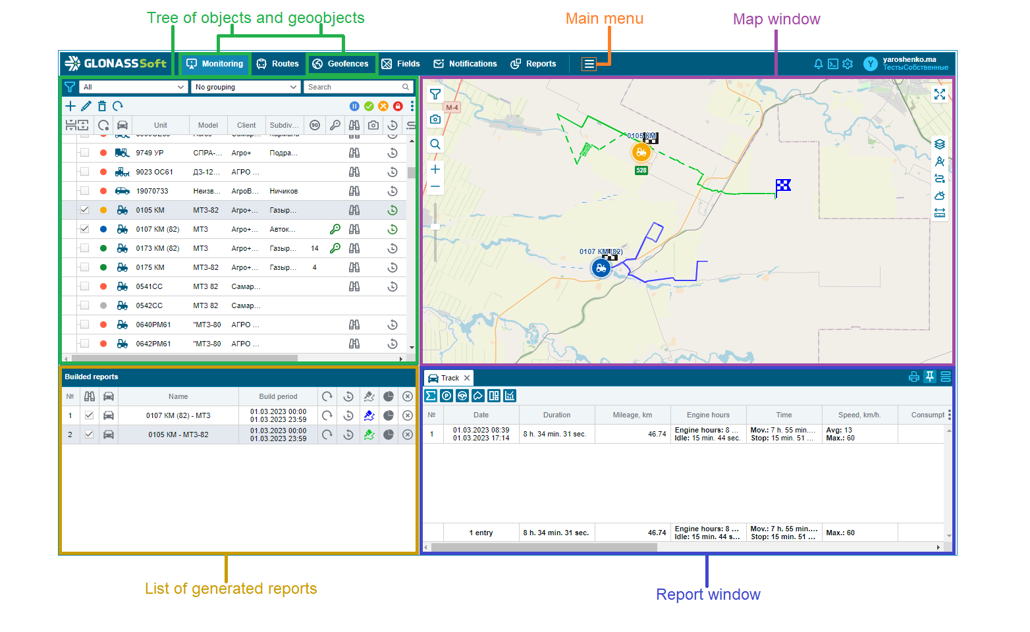Click the red lock status filter icon

398,106
